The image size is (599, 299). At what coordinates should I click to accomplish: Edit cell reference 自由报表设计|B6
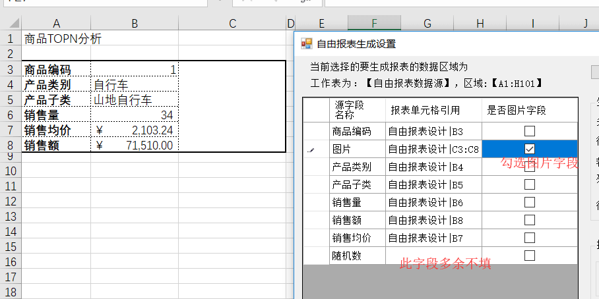(433, 202)
